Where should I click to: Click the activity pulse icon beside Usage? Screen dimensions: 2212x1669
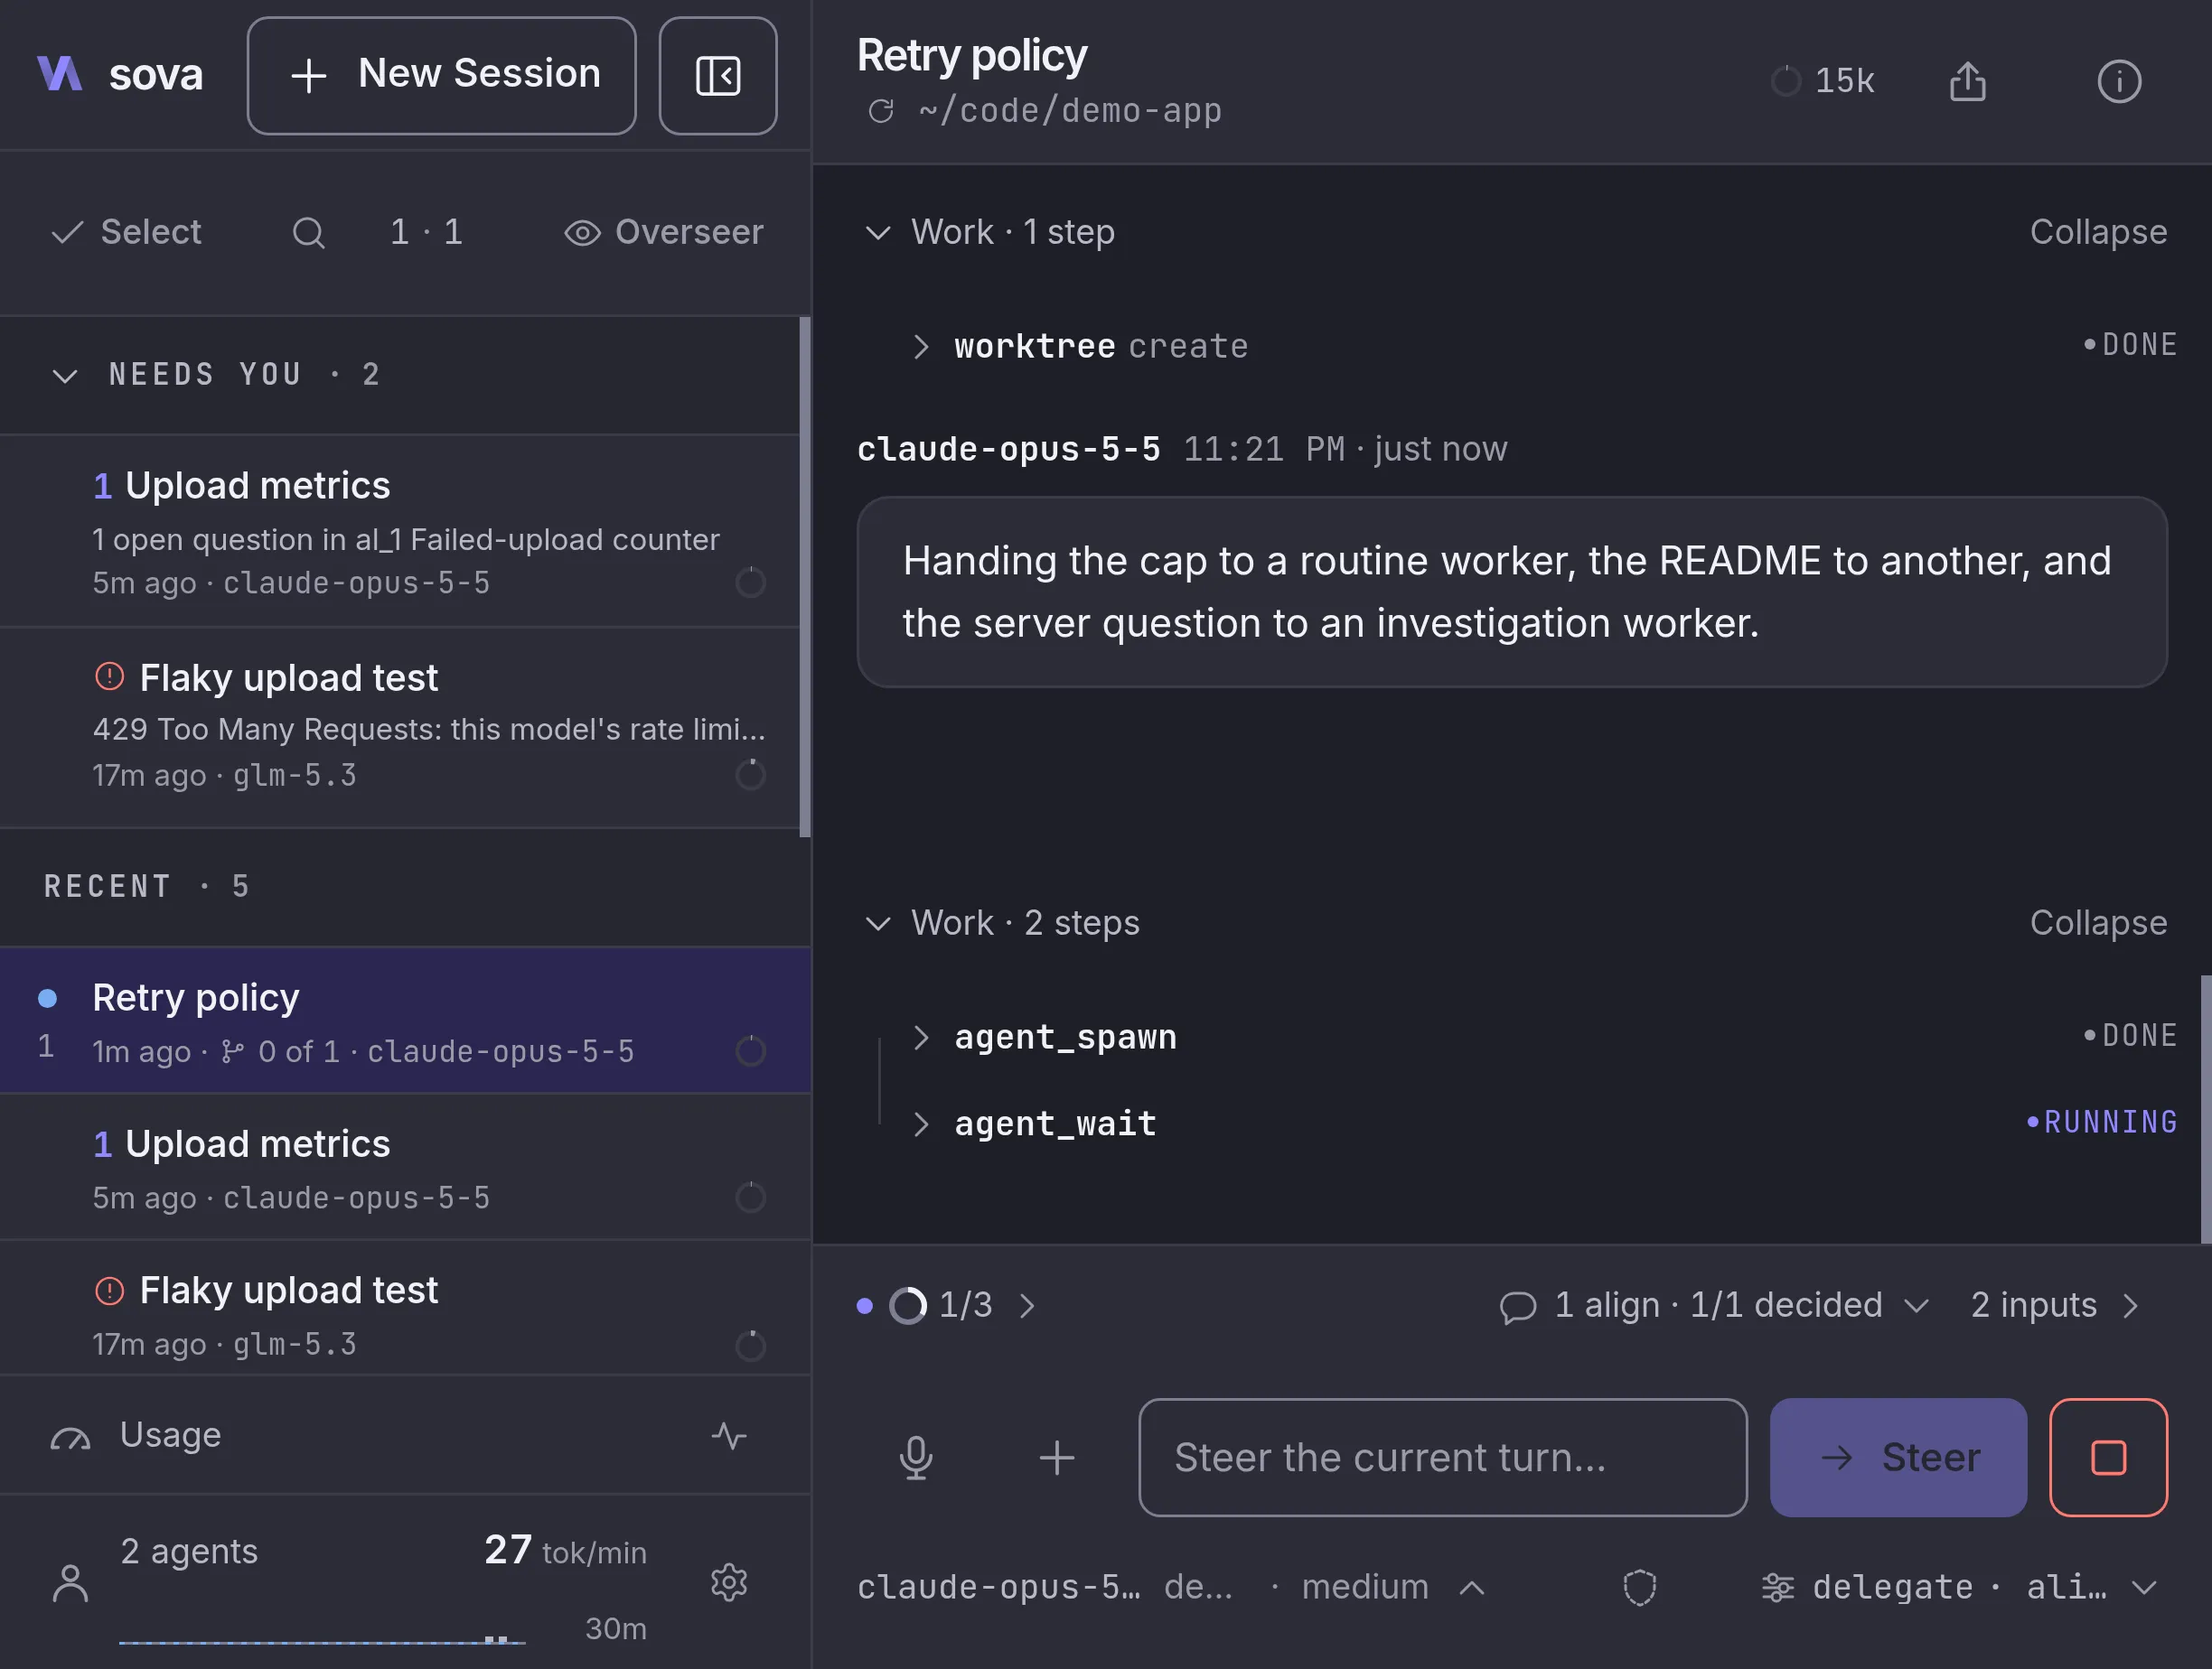pyautogui.click(x=729, y=1436)
